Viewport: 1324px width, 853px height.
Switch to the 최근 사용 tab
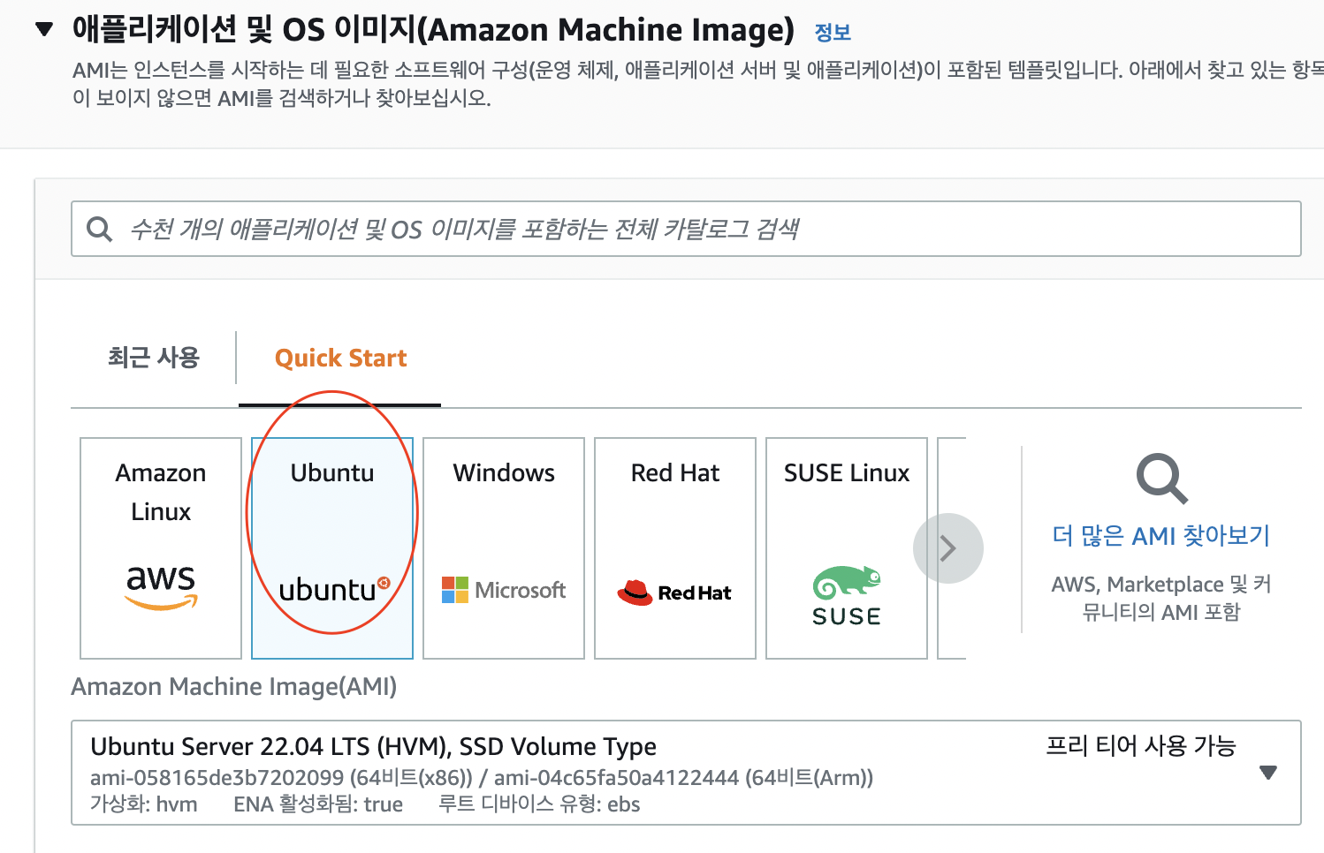pyautogui.click(x=154, y=358)
